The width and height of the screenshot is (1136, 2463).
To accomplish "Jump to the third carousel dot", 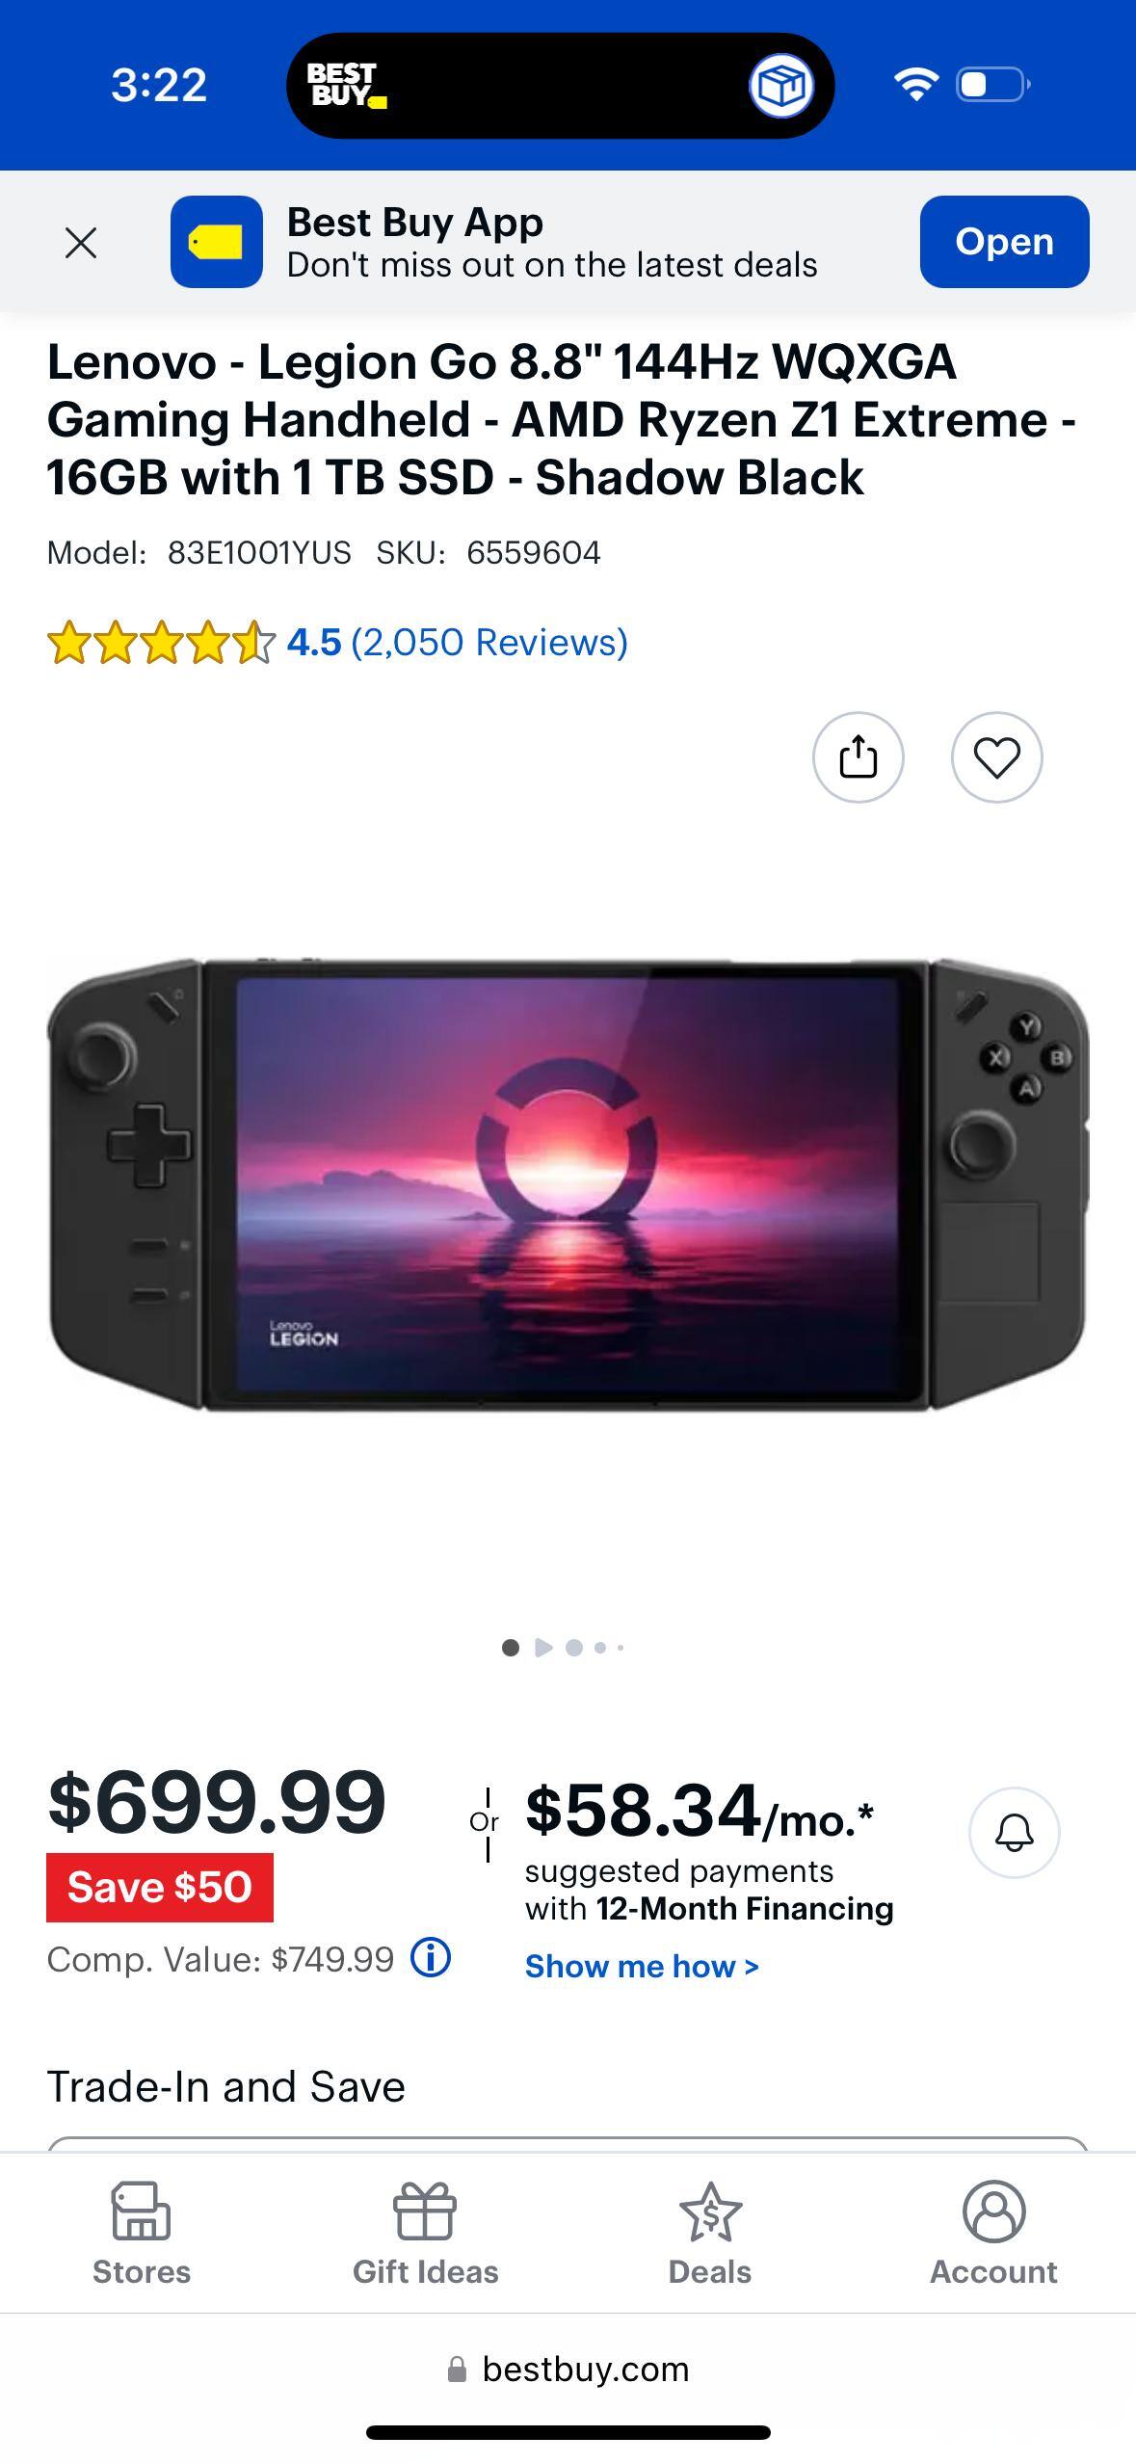I will pos(574,1648).
